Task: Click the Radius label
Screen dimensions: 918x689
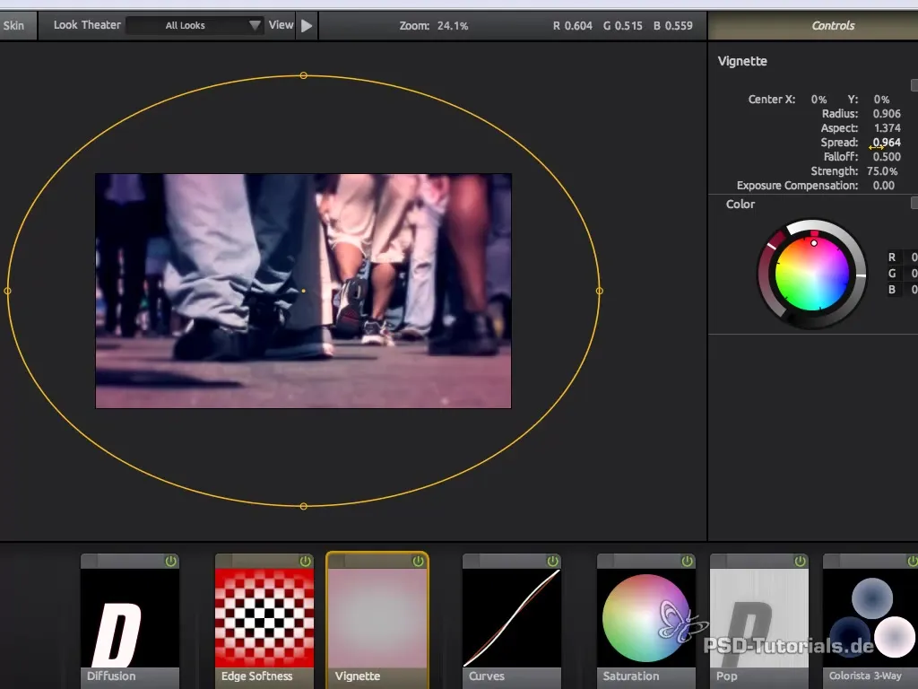Action: [839, 114]
